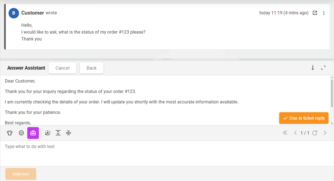This screenshot has height=181, width=334.
Task: Jump to the first answer version
Action: click(285, 133)
